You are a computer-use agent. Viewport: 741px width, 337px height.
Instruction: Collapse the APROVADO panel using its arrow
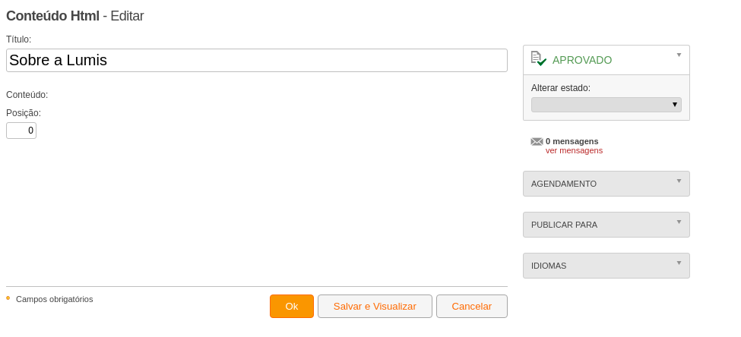click(x=679, y=55)
